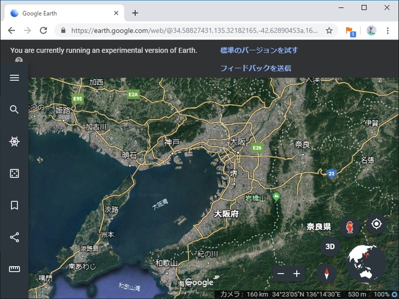Zoom out with the minus control

pyautogui.click(x=281, y=274)
